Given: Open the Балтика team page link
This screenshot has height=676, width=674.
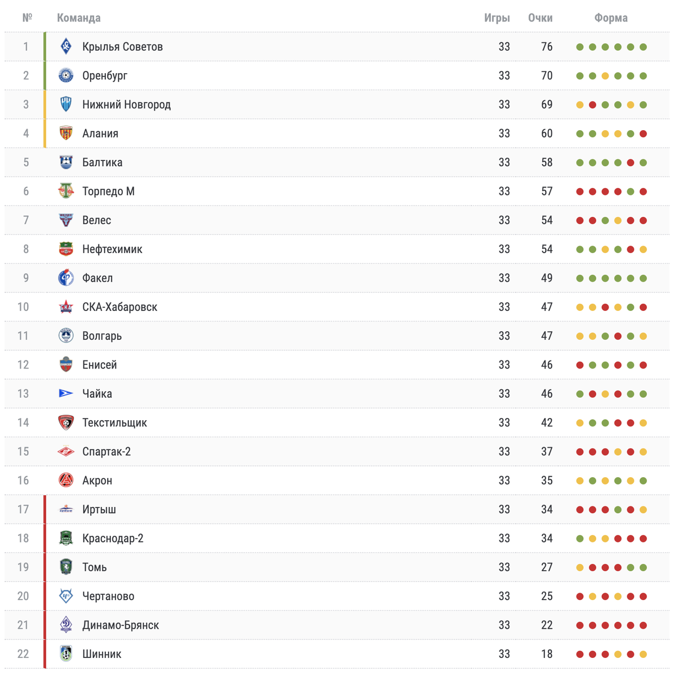Looking at the screenshot, I should (102, 162).
